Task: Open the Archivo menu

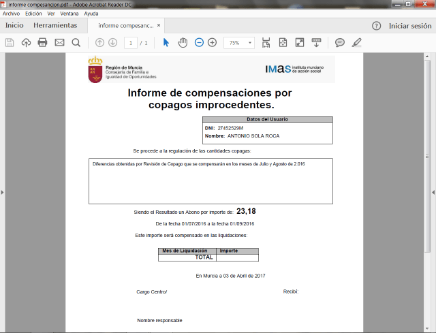Action: (11, 14)
